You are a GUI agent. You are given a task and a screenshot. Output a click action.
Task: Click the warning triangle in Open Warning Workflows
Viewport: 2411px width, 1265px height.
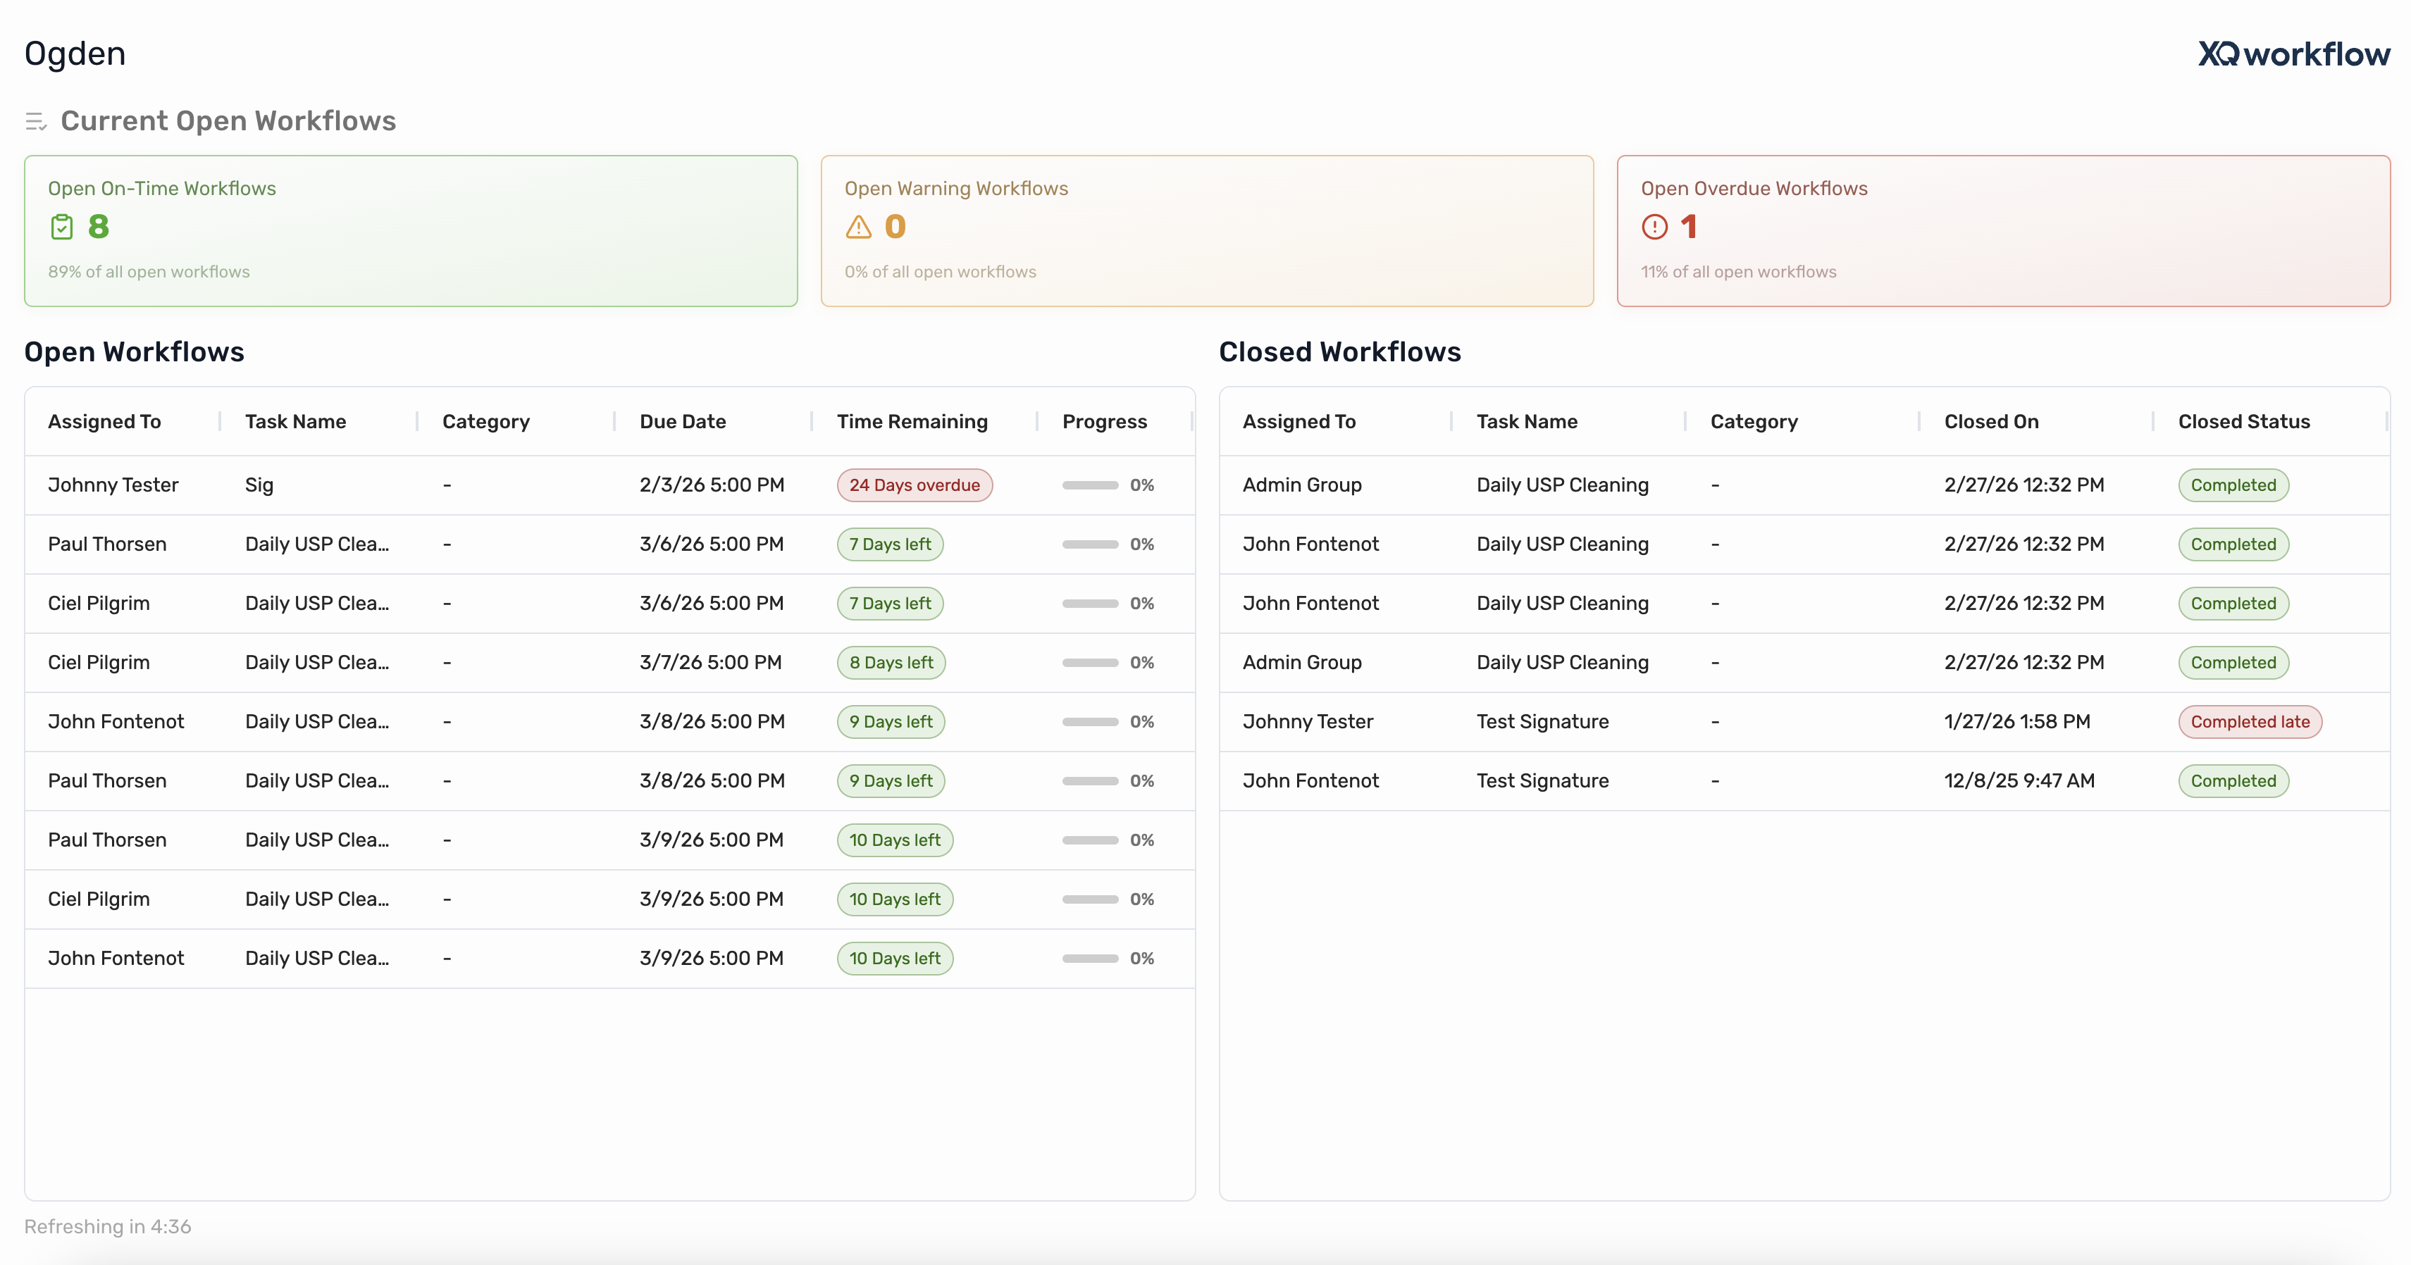(x=858, y=226)
